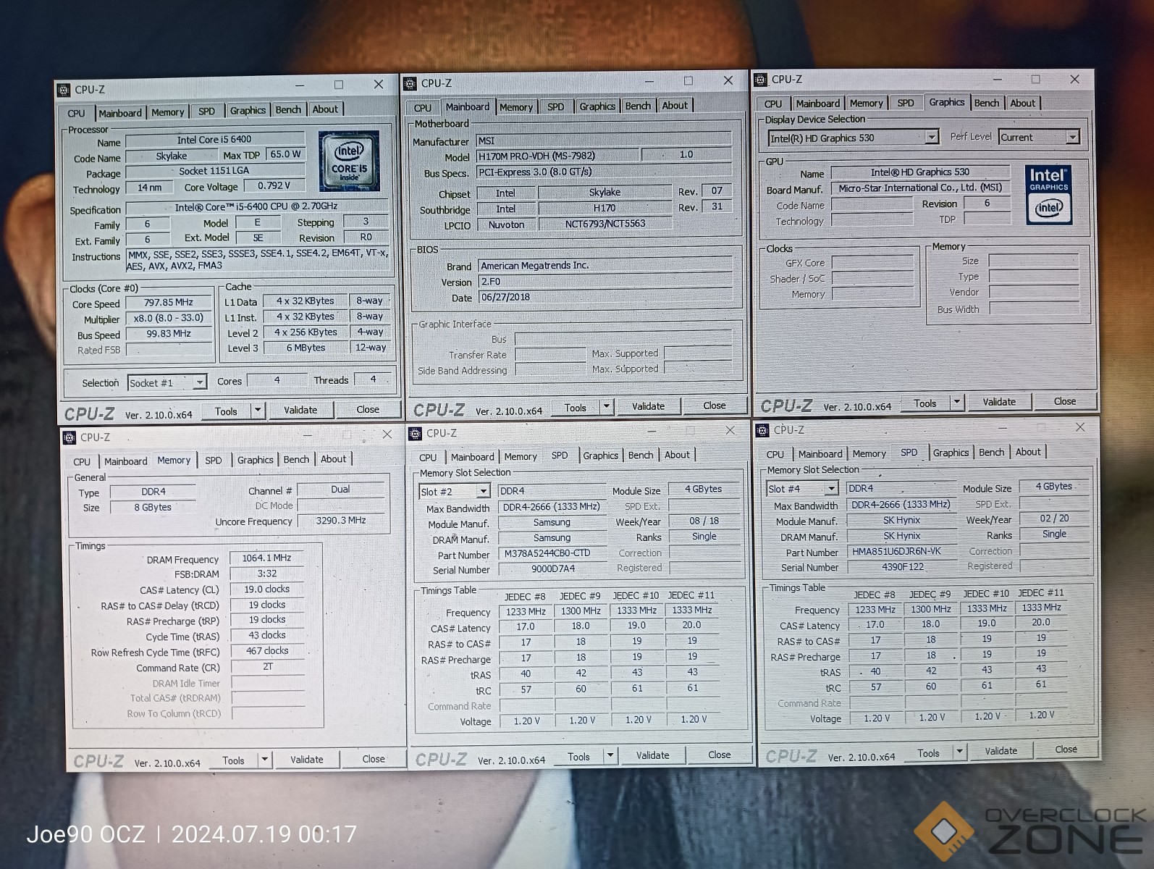Click CPU-Z title icon in the HD Graphics 530 window
Screen dimensions: 1154x869
tap(760, 80)
